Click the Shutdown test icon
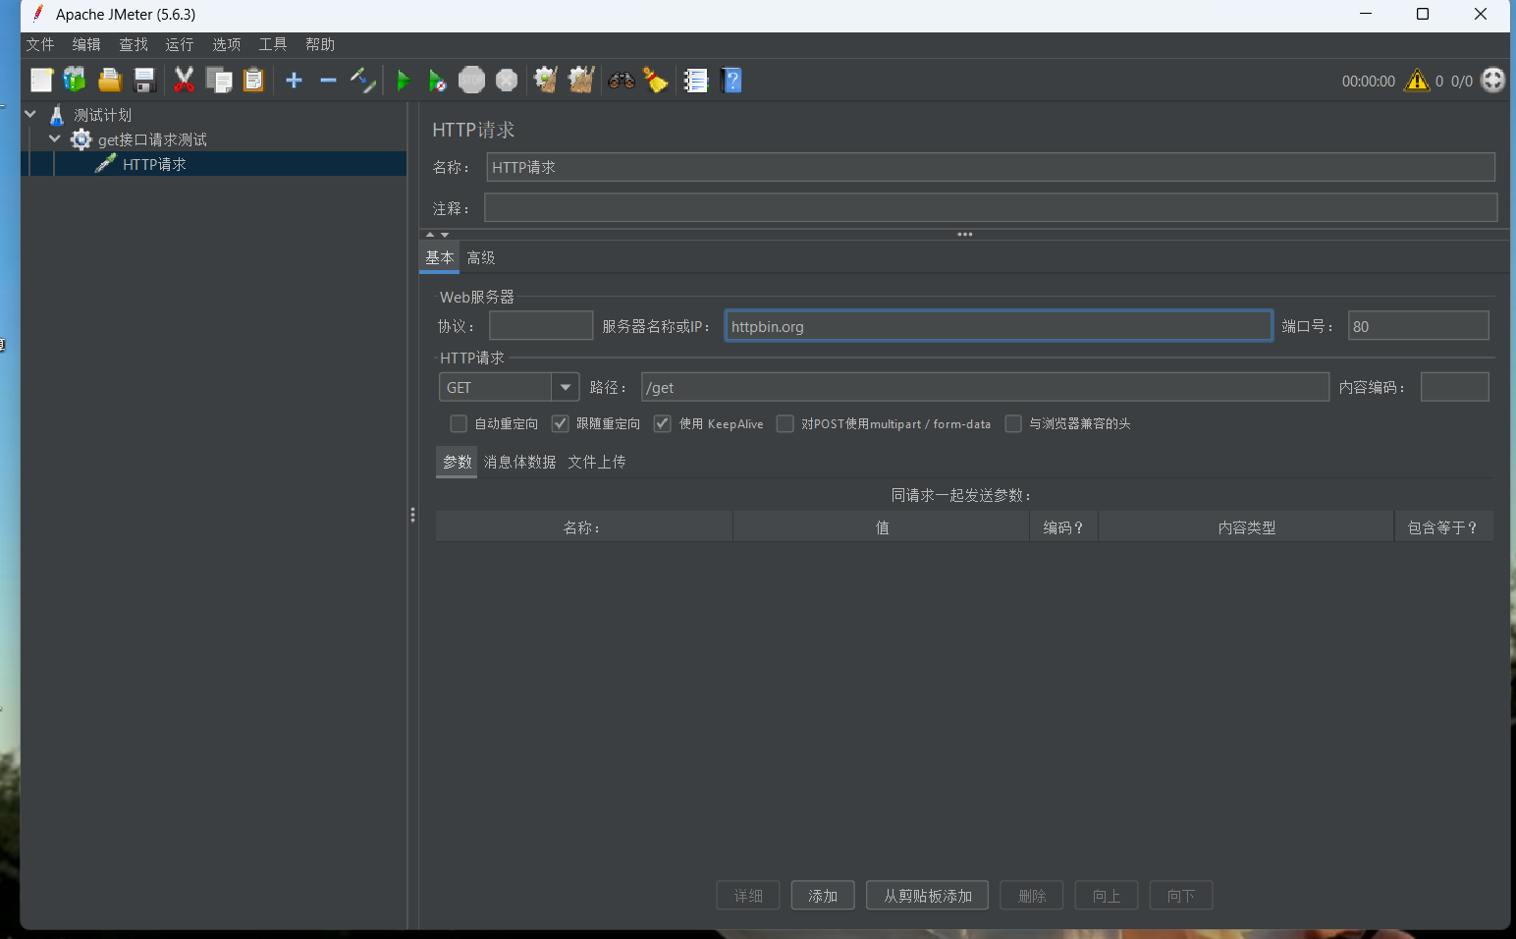The height and width of the screenshot is (939, 1516). [507, 81]
